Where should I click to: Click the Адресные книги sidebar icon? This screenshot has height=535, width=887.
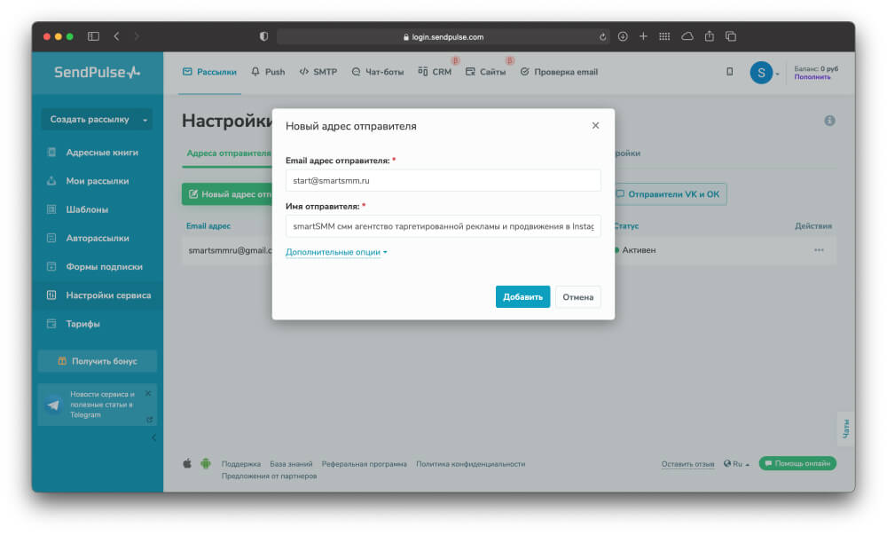51,152
